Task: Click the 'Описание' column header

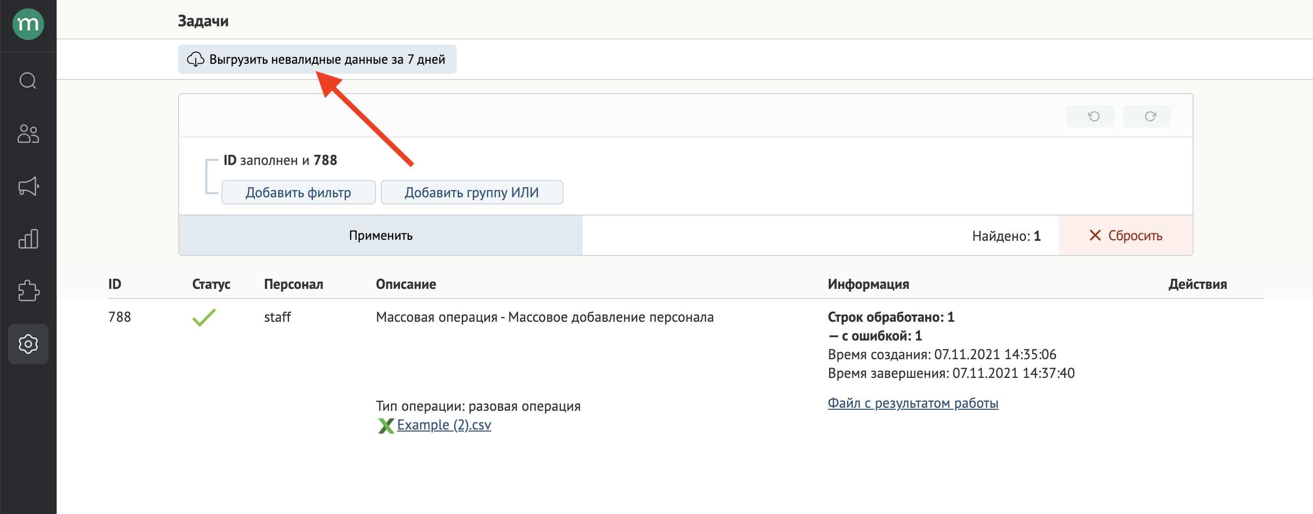Action: tap(406, 284)
